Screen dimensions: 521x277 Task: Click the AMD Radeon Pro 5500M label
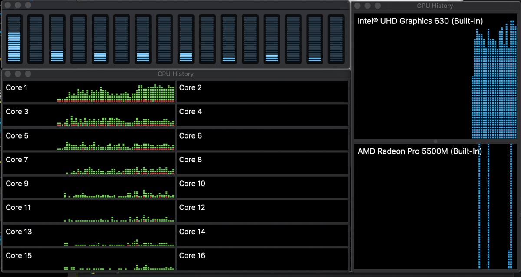click(419, 151)
